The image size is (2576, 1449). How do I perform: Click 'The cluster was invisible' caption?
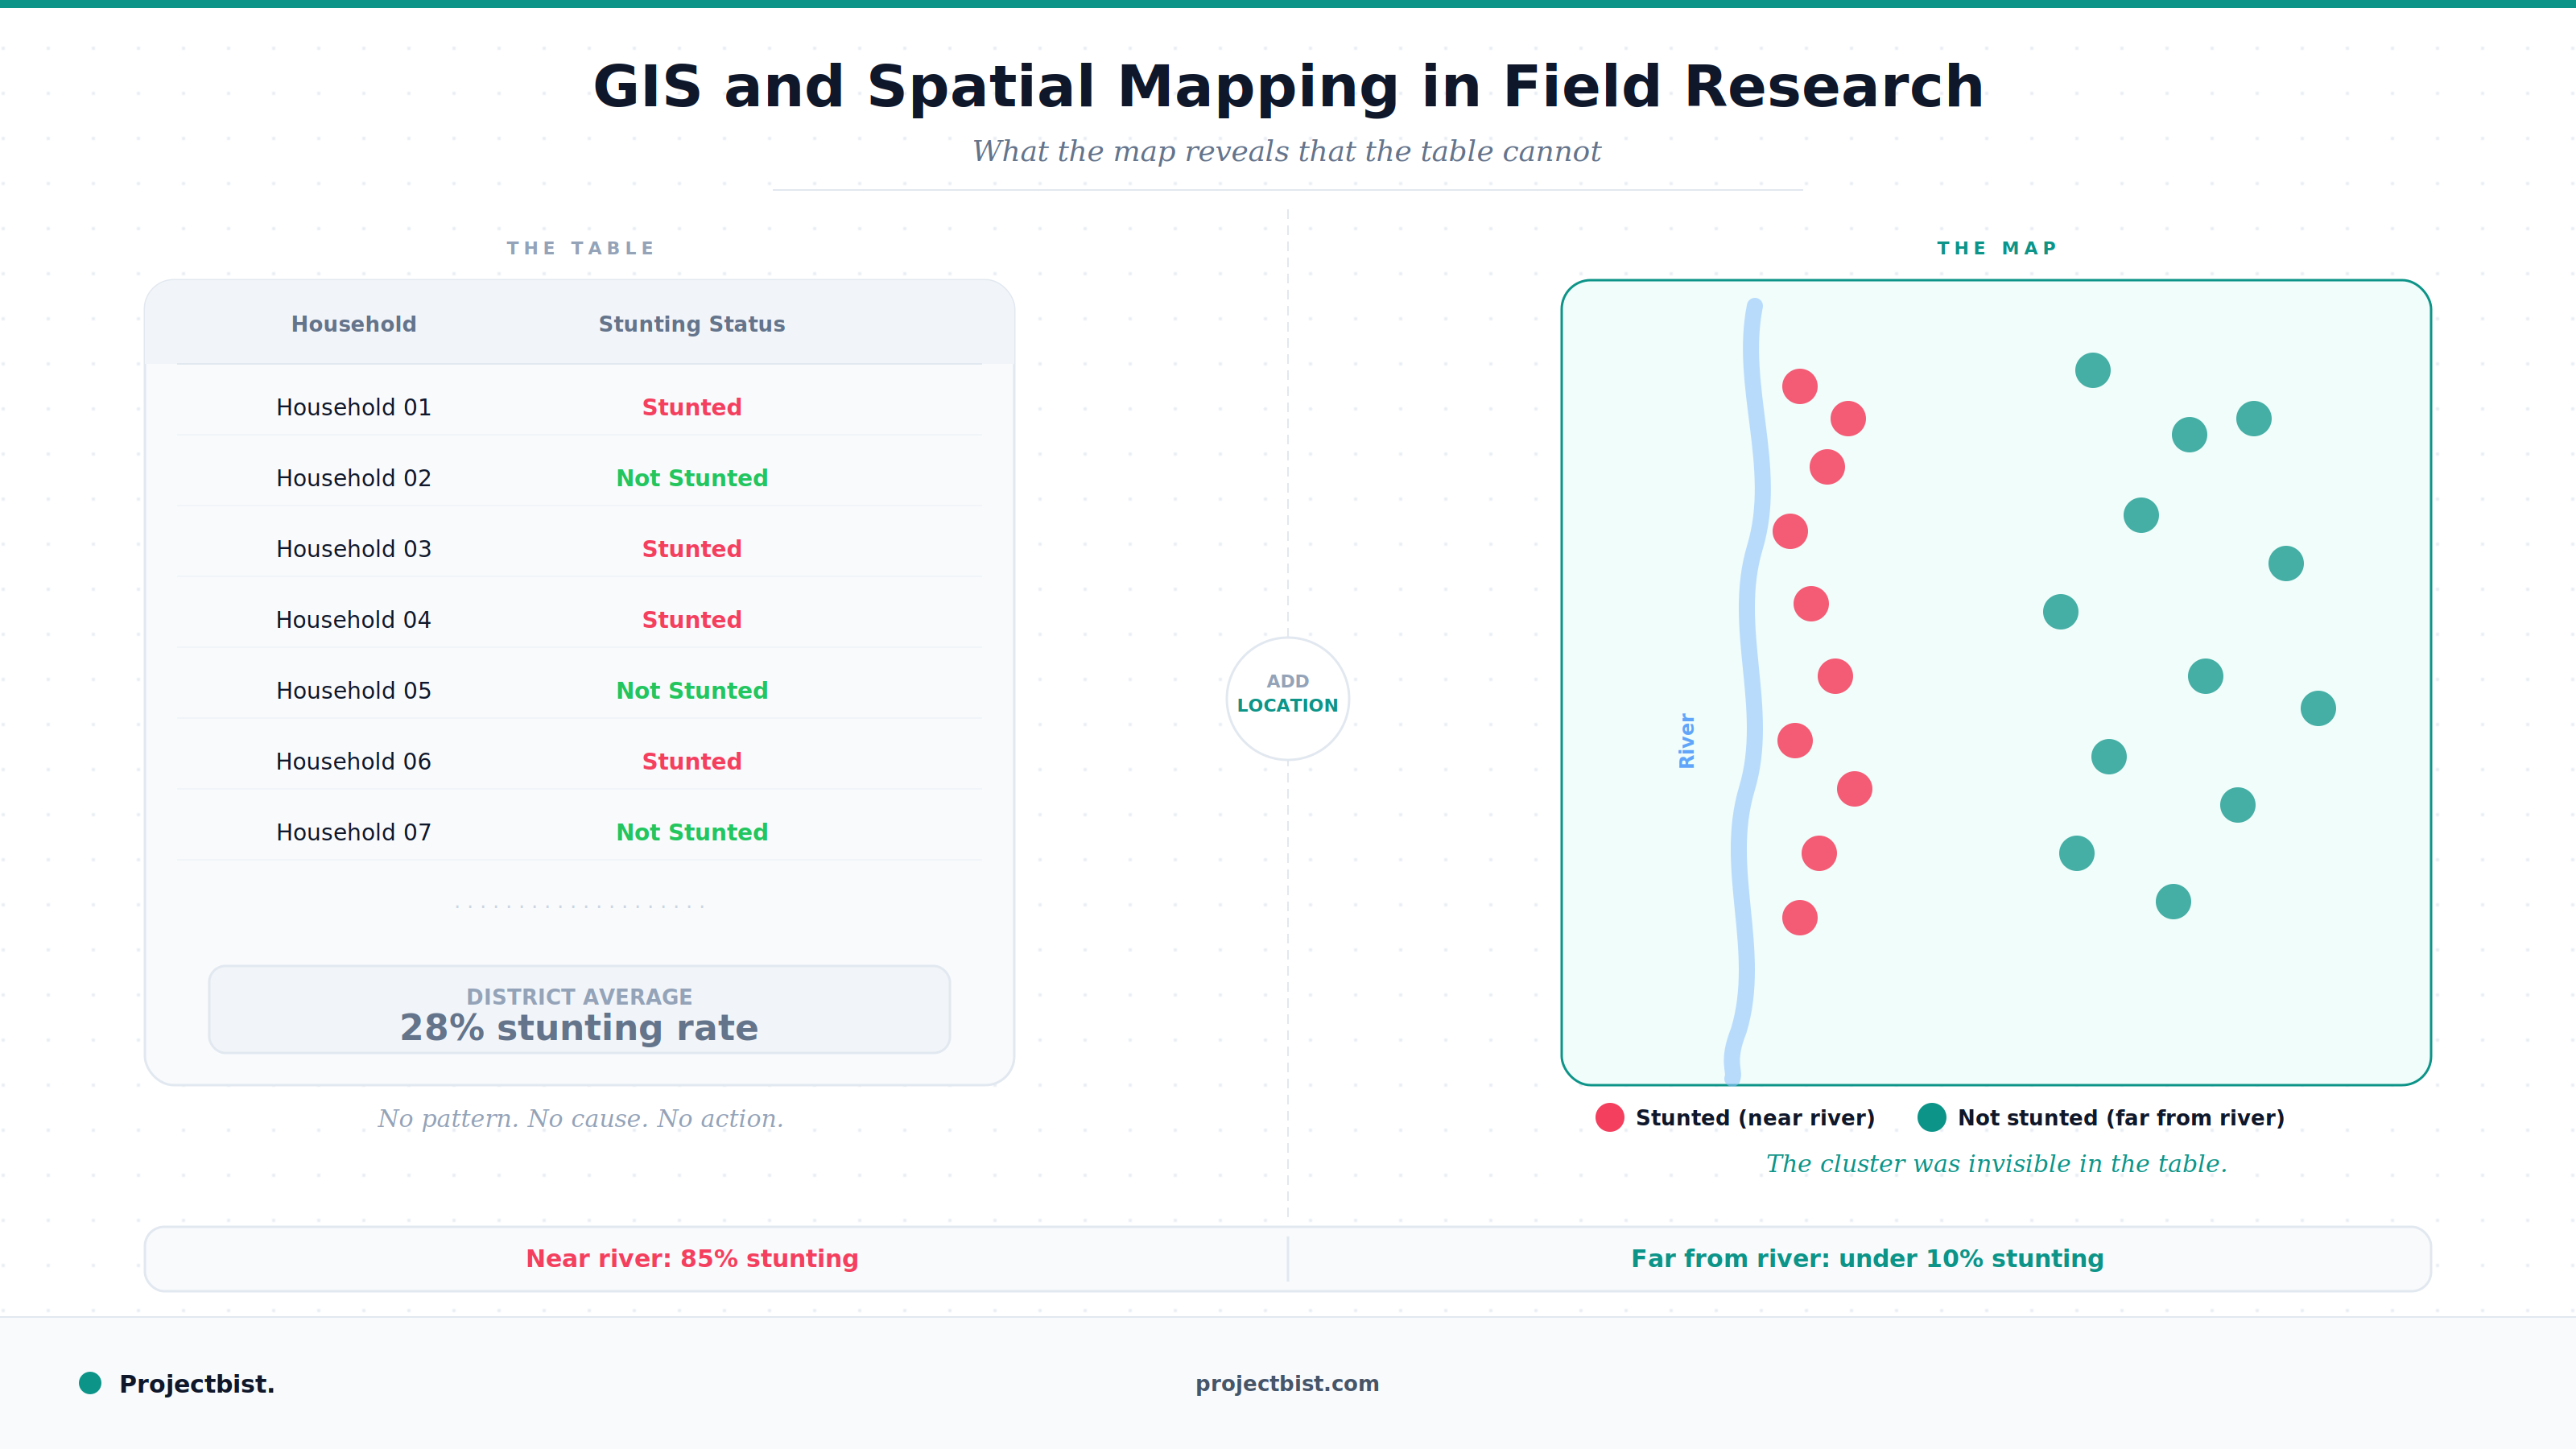coord(1996,1164)
